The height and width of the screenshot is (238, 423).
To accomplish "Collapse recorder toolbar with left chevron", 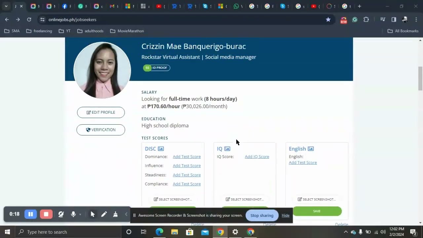I will pyautogui.click(x=126, y=214).
